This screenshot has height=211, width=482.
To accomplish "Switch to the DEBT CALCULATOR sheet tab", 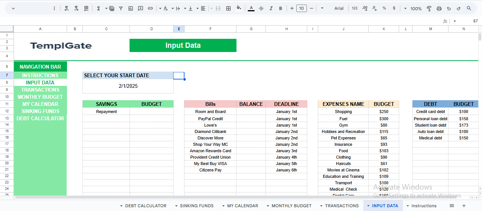I will point(146,206).
